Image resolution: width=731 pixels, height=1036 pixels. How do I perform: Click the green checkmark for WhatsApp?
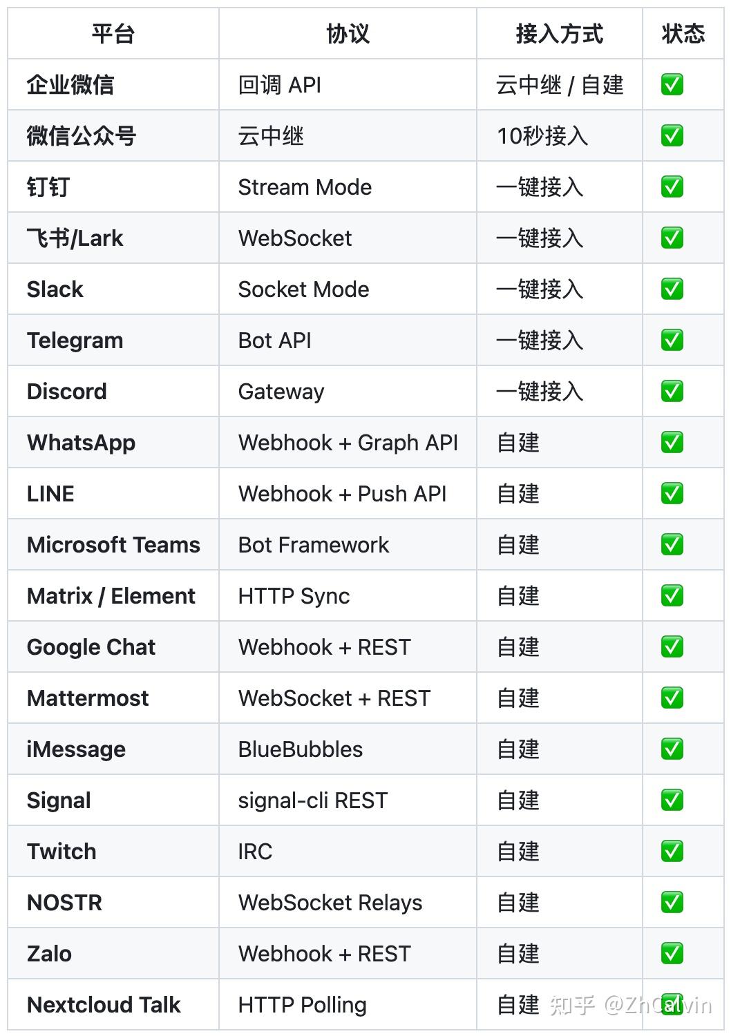tap(672, 443)
